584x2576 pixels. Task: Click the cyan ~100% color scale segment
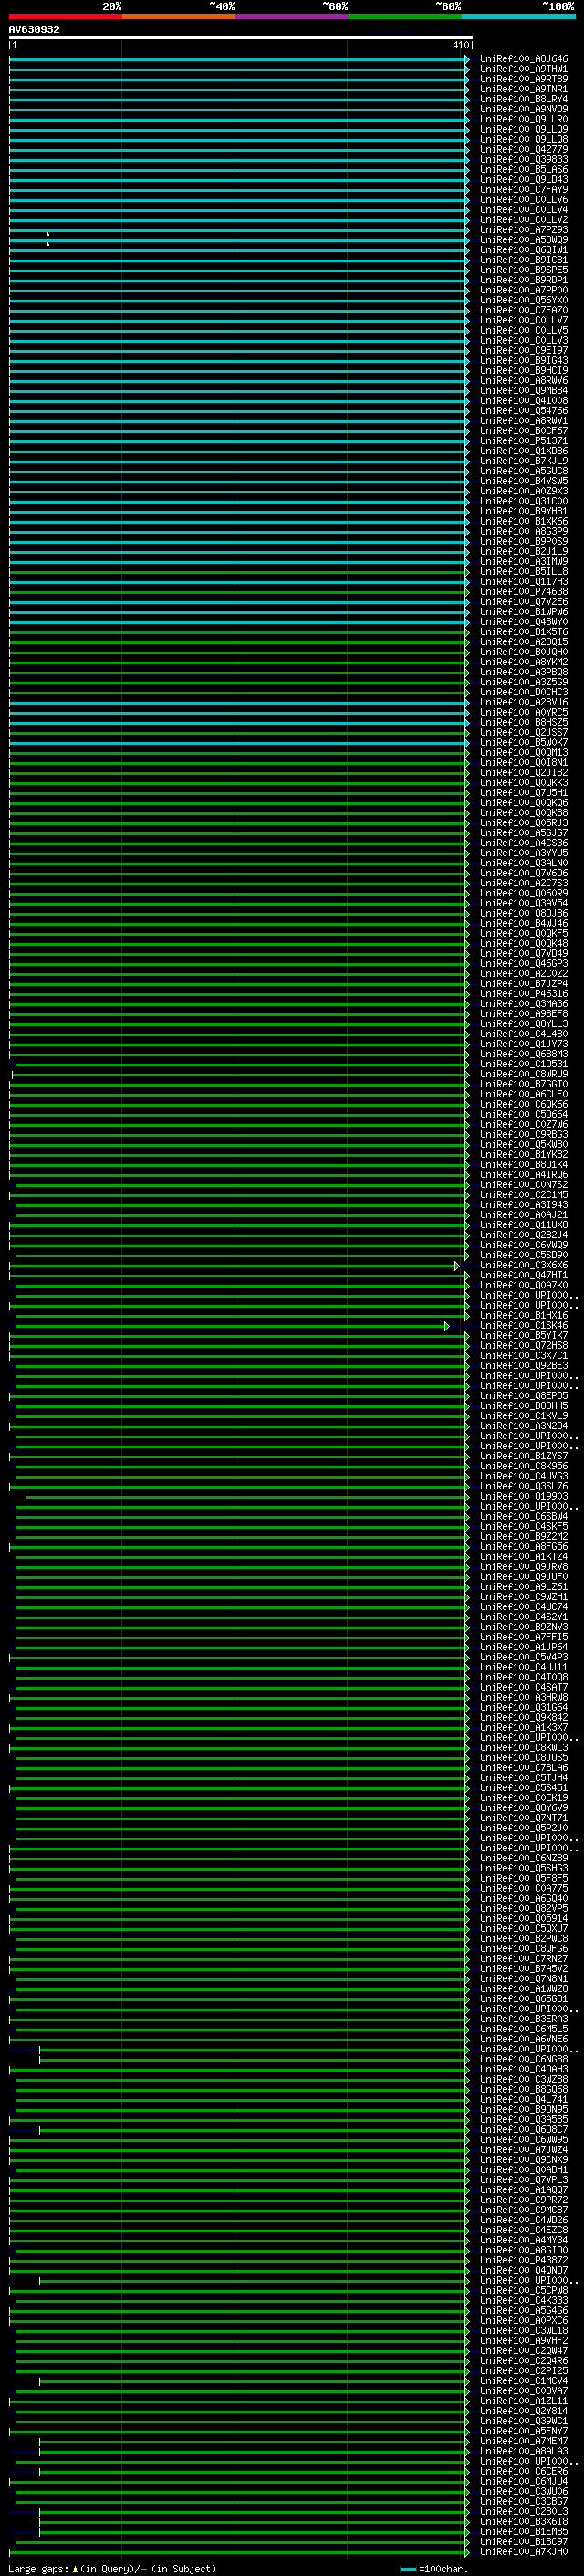[518, 16]
